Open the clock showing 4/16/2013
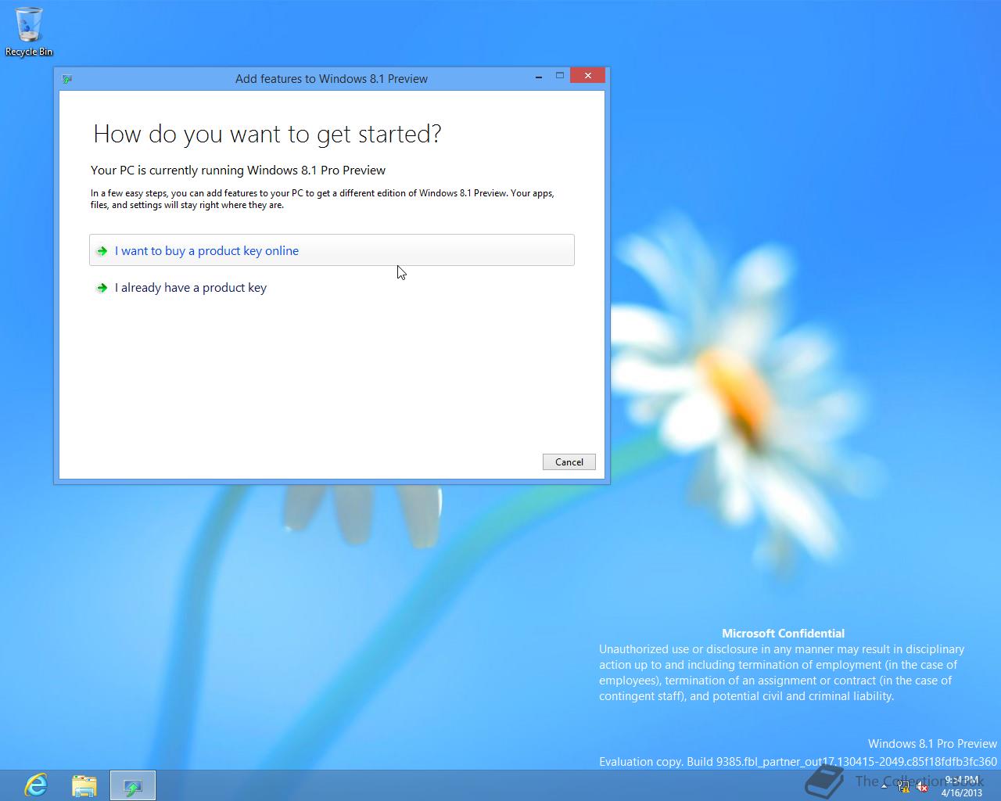Image resolution: width=1001 pixels, height=801 pixels. click(961, 786)
